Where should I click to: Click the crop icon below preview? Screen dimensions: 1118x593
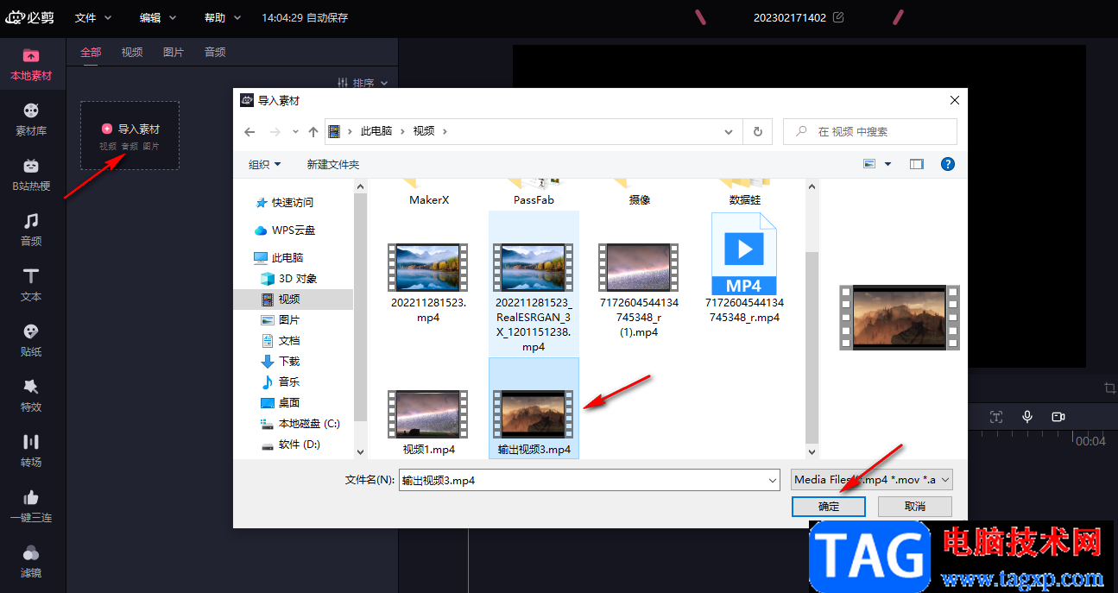(1110, 388)
